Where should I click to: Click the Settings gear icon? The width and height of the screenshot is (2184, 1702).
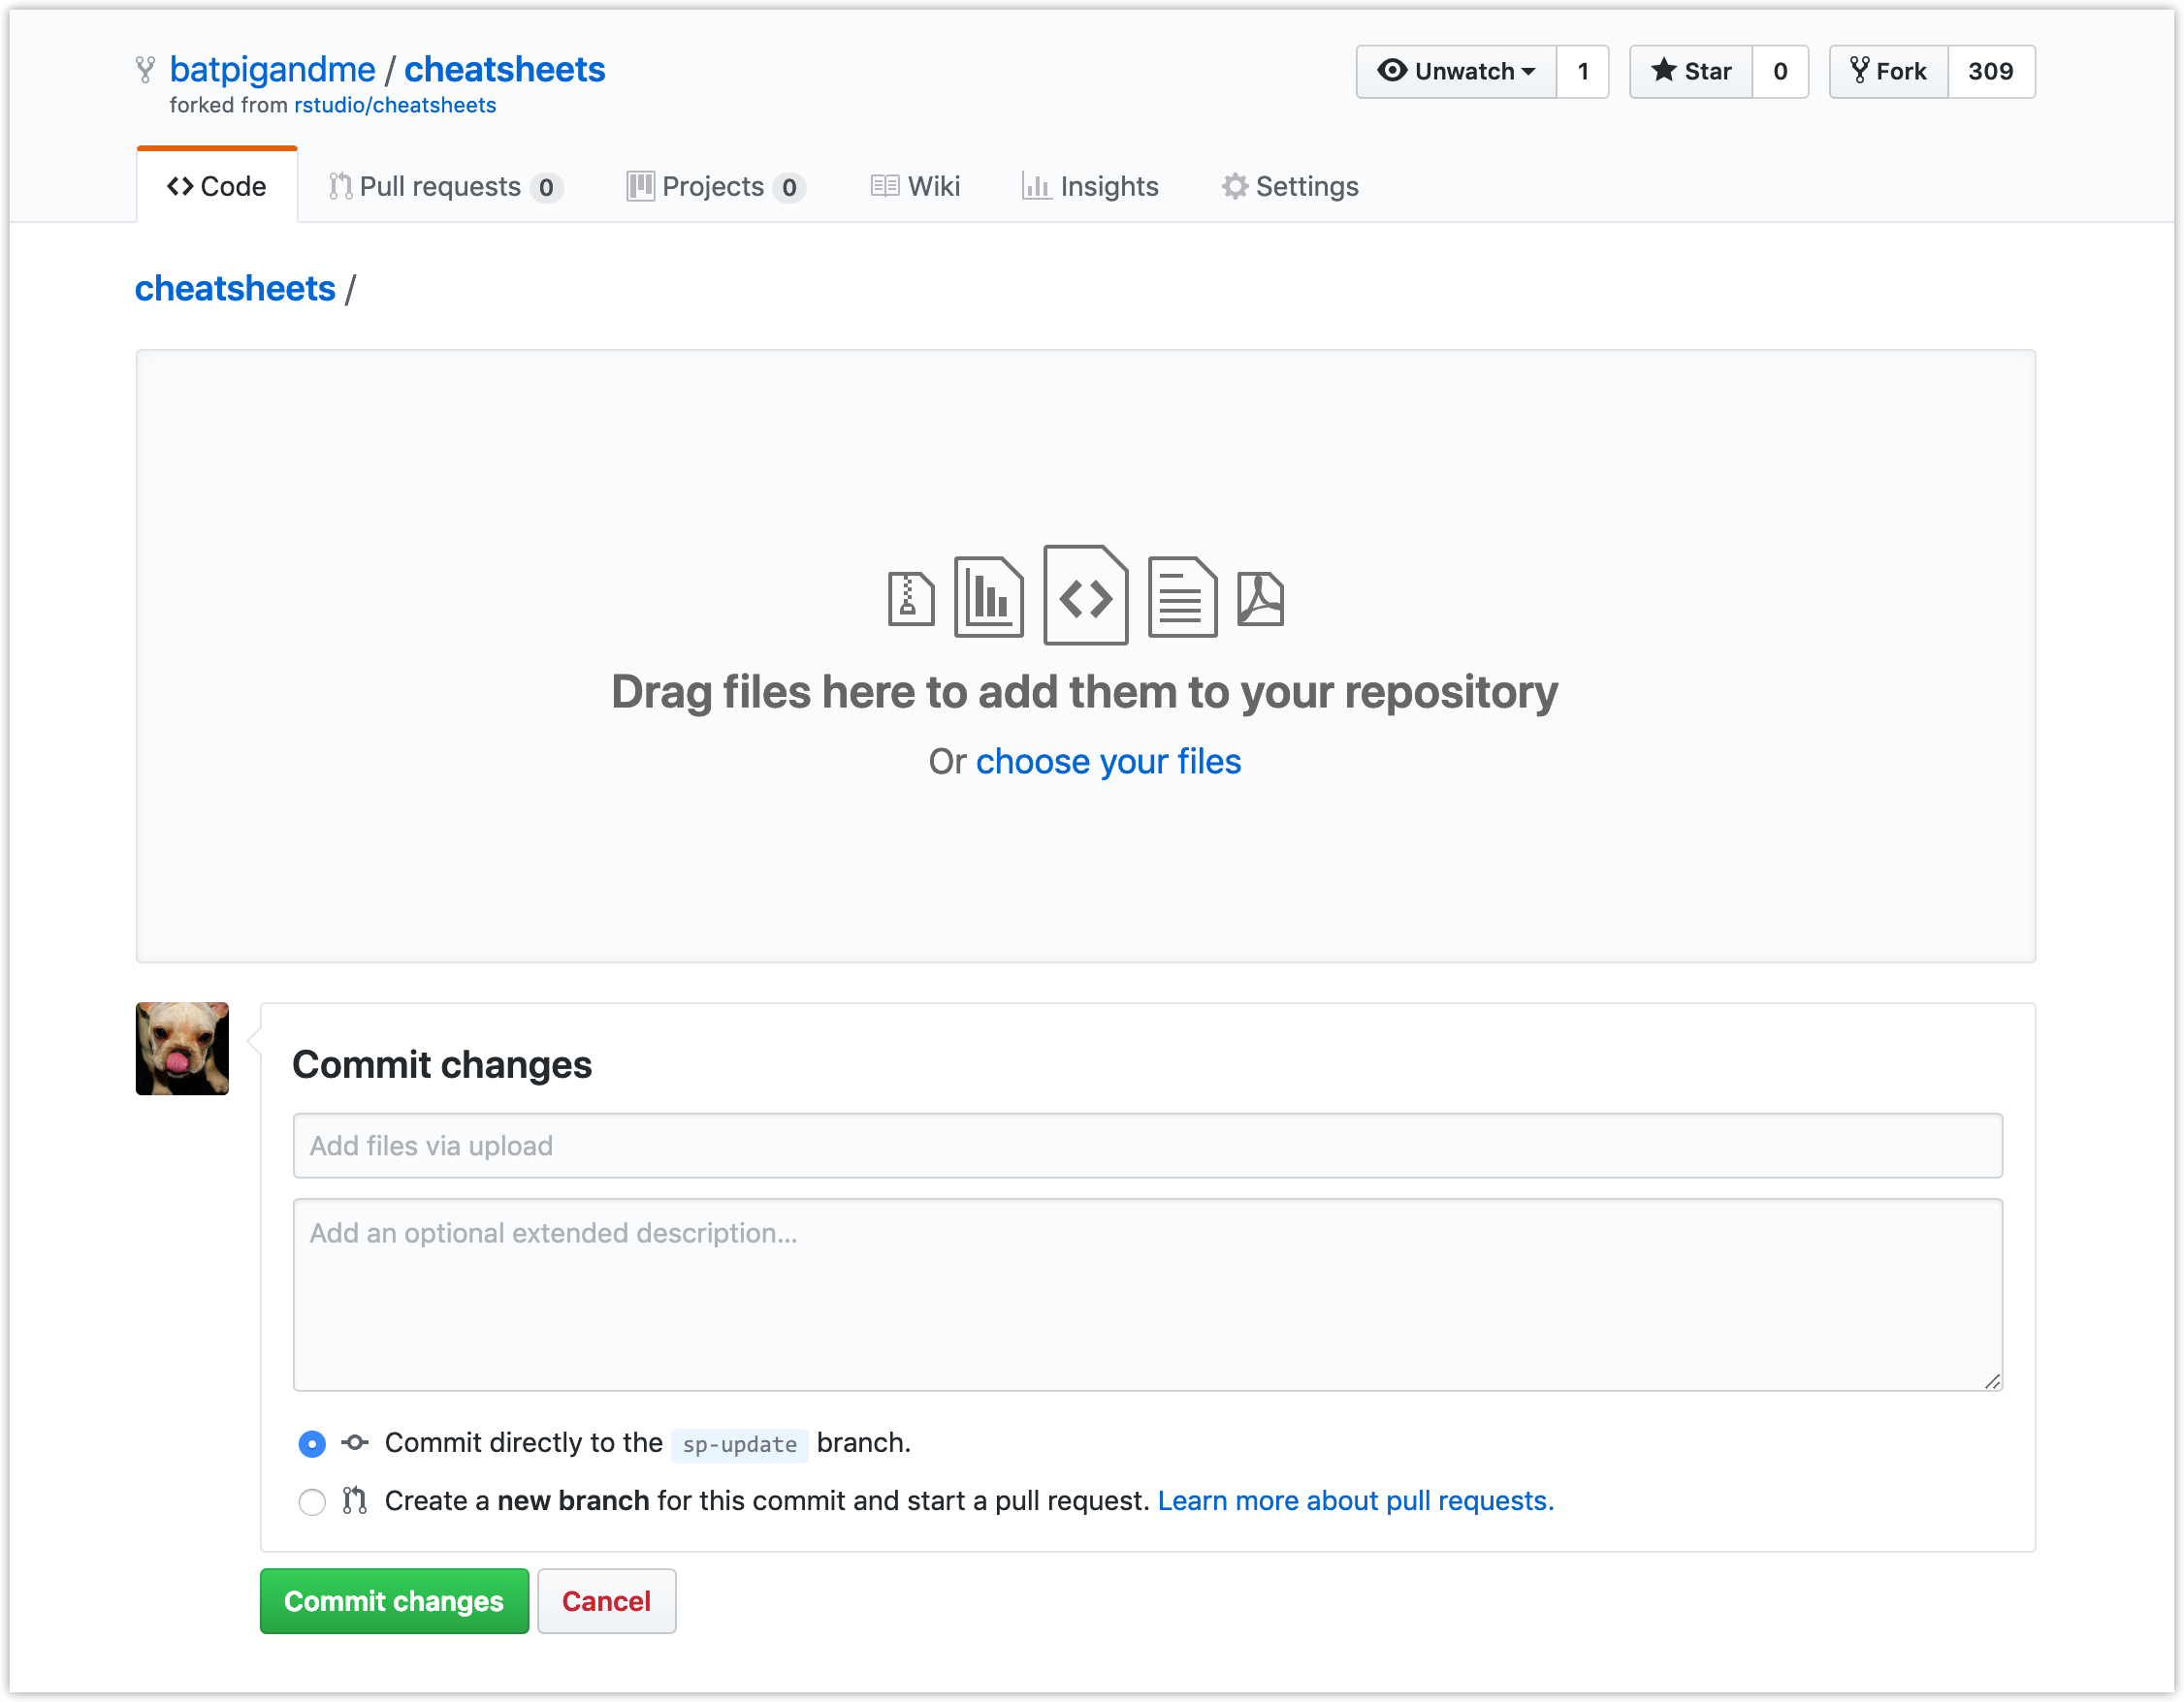1234,186
